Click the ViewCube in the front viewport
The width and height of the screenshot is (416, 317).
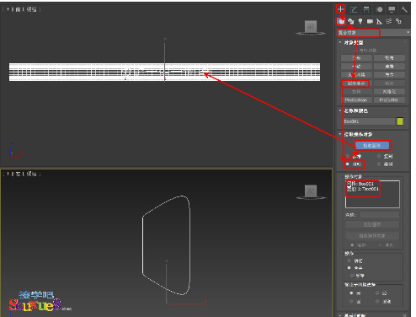(311, 28)
